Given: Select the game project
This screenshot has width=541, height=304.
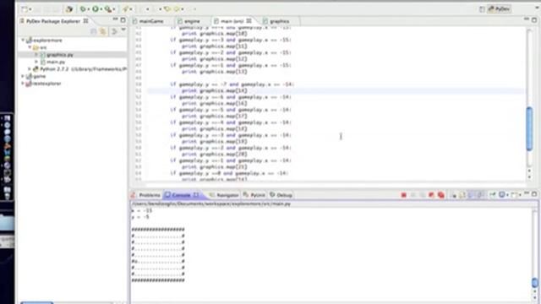Looking at the screenshot, I should tap(40, 76).
